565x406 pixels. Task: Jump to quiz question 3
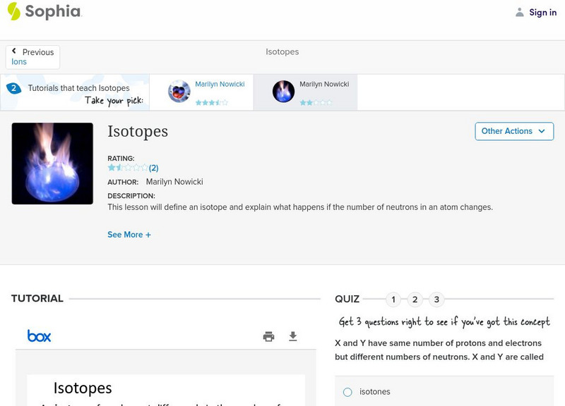click(436, 300)
